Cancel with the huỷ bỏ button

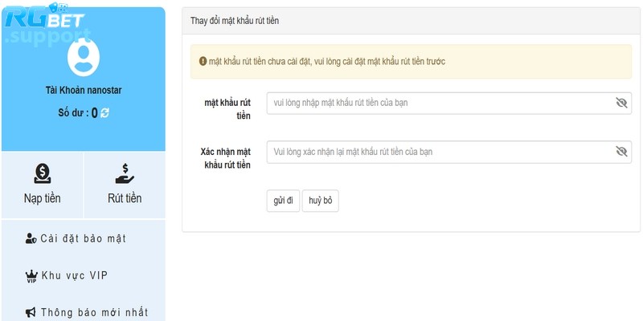320,201
